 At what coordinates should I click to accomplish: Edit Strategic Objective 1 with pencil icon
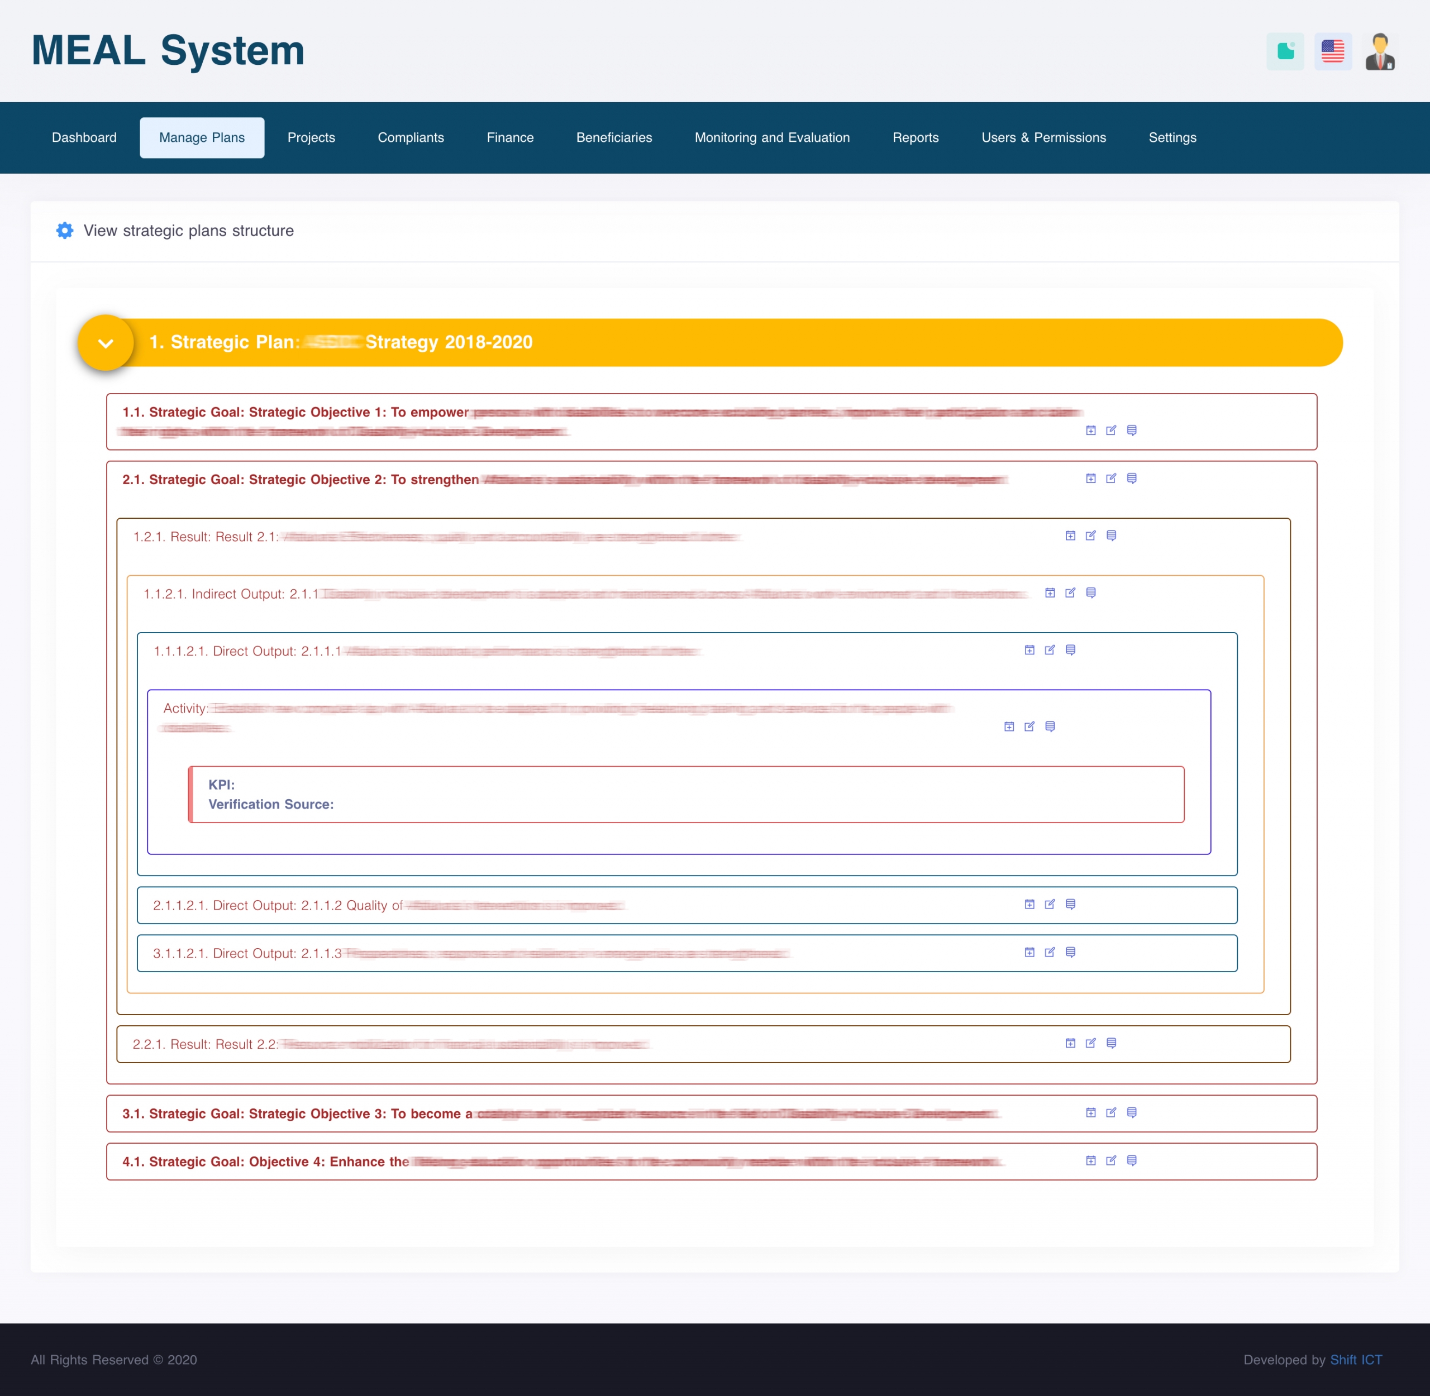click(1111, 431)
